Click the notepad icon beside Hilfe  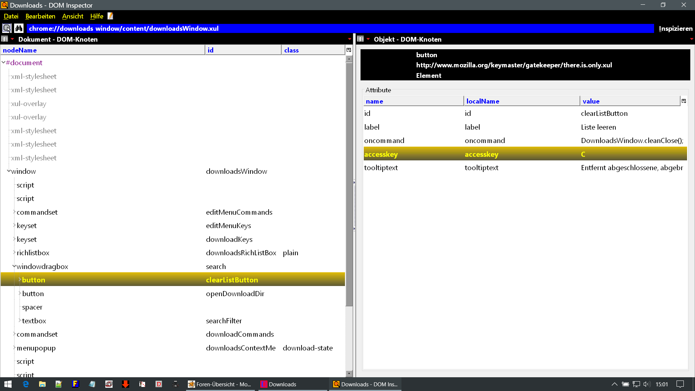(x=110, y=16)
